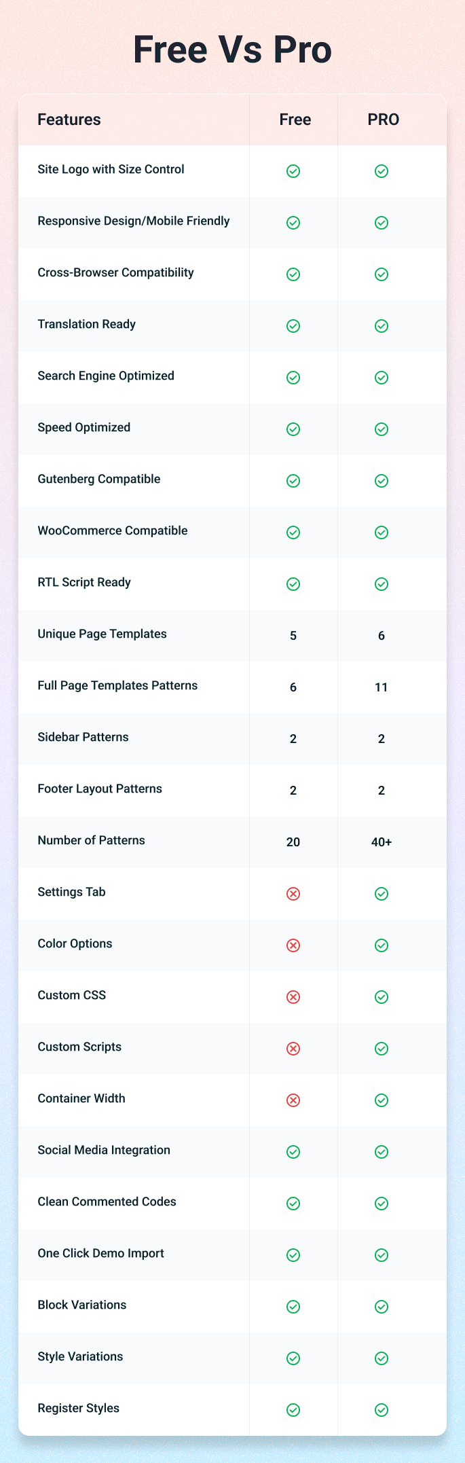Click the Unique Page Templates label
This screenshot has width=465, height=1463.
(102, 634)
